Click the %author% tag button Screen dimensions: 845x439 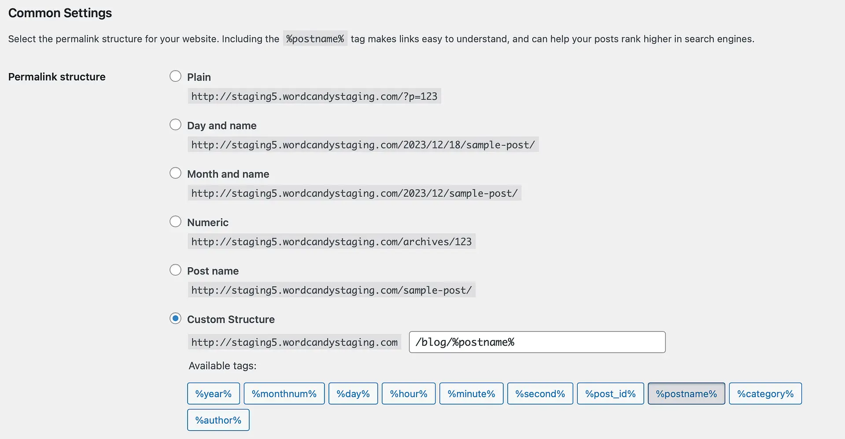point(218,420)
